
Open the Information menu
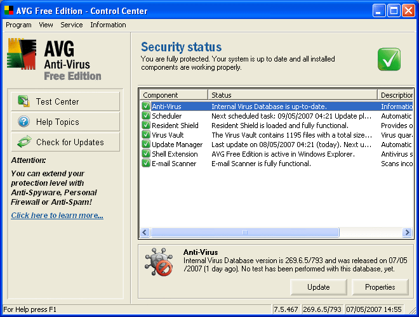(x=108, y=25)
